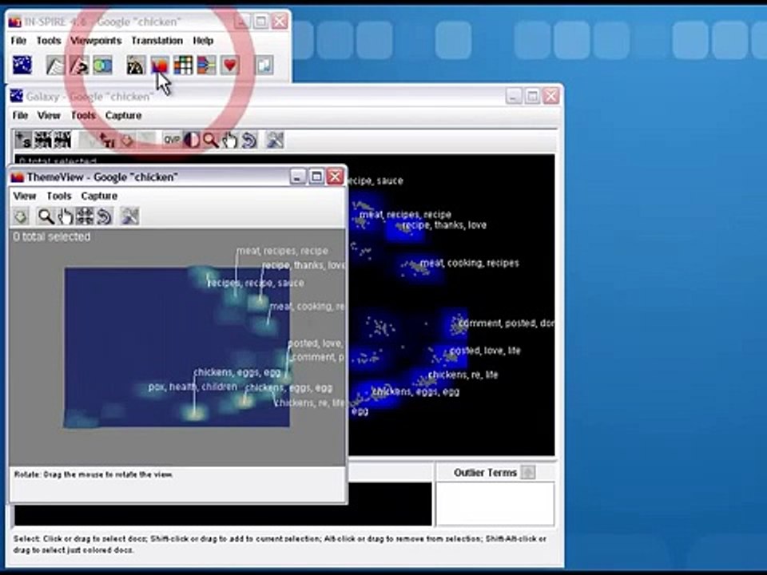This screenshot has width=767, height=575.
Task: Click the pages icon in IN-SPIRE toolbar
Action: pos(264,65)
